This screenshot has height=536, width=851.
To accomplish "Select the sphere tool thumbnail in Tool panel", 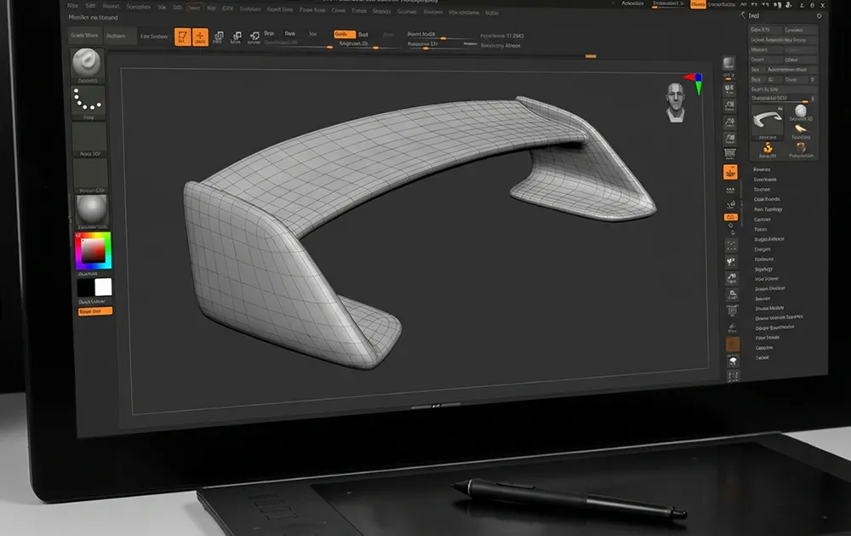I will (801, 114).
